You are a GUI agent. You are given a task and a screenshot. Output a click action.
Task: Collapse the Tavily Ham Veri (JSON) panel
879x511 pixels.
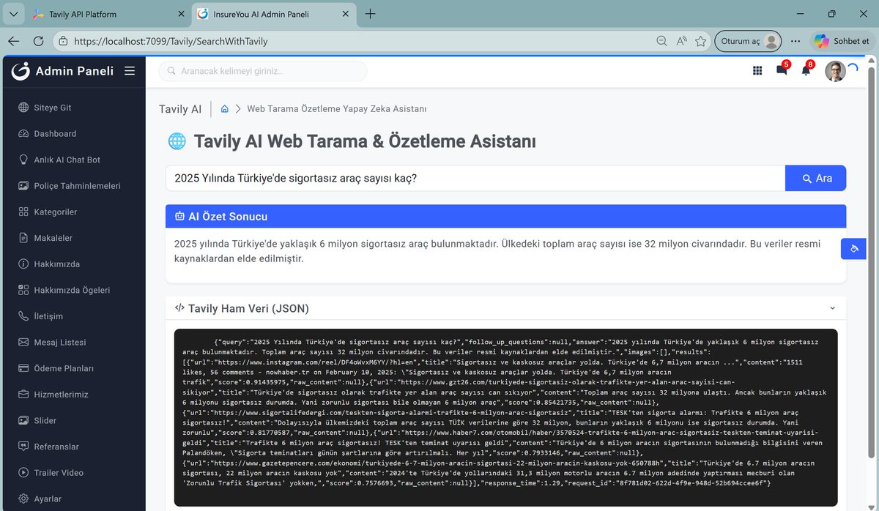832,308
